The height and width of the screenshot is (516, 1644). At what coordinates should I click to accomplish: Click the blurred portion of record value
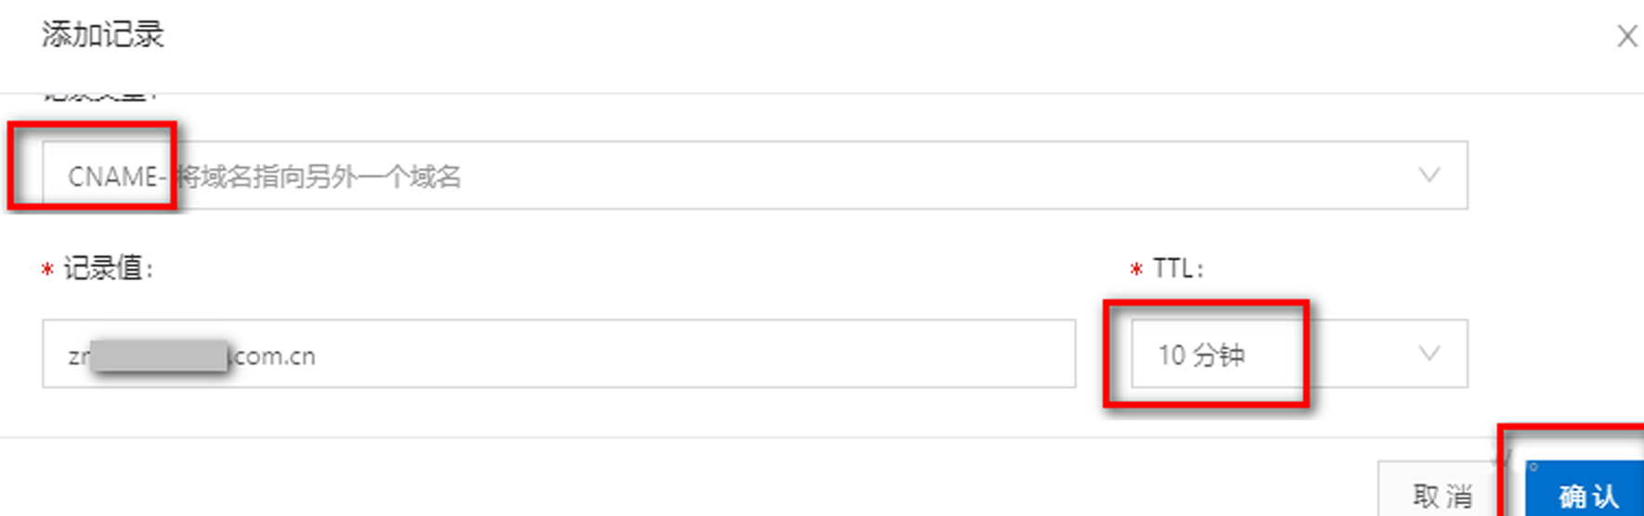pyautogui.click(x=160, y=356)
